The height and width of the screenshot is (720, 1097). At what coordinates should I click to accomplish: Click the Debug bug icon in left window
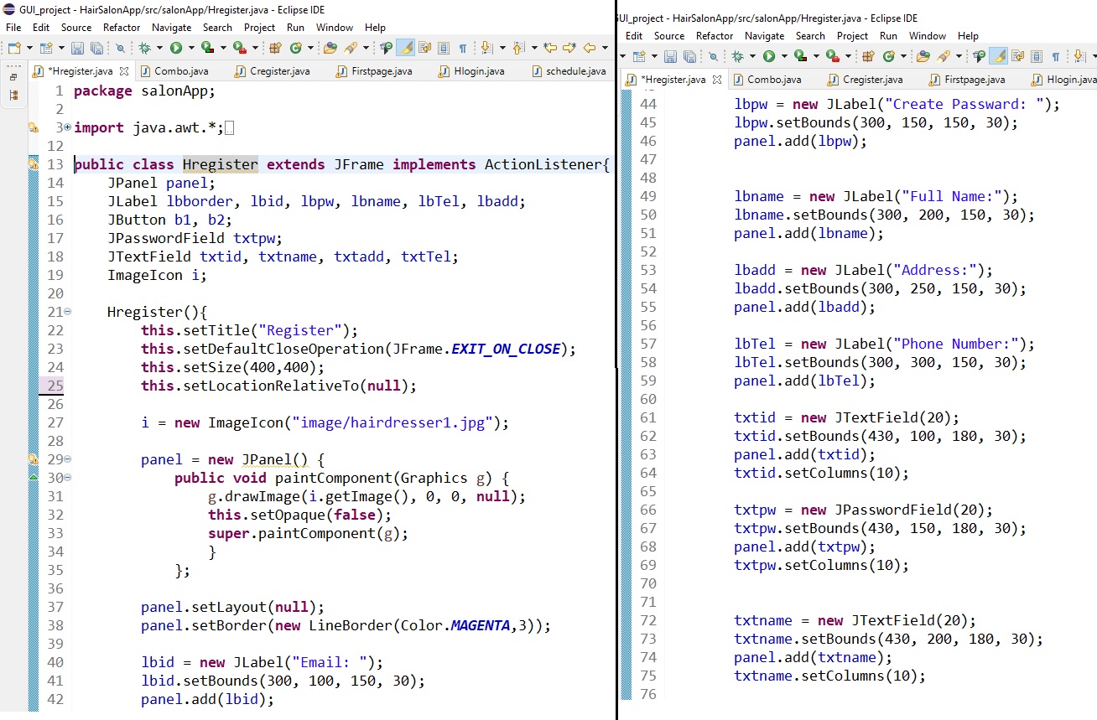(x=144, y=48)
